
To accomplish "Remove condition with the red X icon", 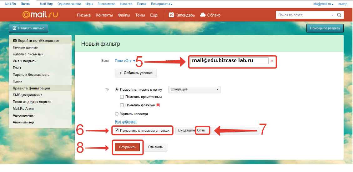I will pos(271,61).
